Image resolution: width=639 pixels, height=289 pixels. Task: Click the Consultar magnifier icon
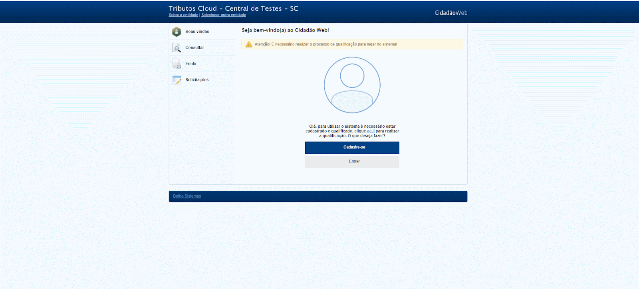(x=177, y=48)
